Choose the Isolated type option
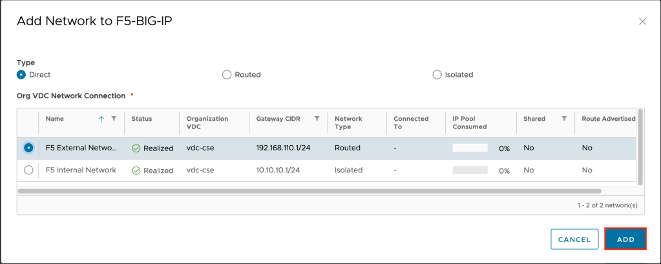 [437, 75]
